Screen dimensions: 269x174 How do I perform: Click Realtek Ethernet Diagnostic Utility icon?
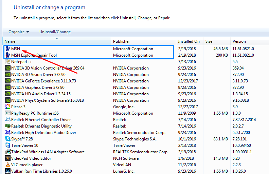coord(8,126)
